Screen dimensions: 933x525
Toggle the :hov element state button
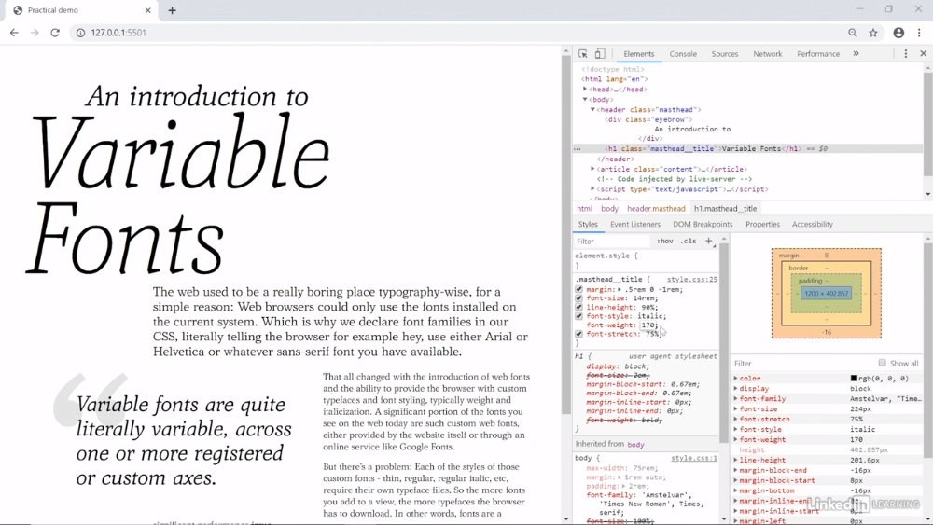pyautogui.click(x=664, y=241)
